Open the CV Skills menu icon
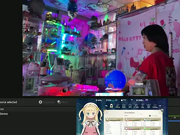The height and width of the screenshot is (135, 180). (x=136, y=106)
